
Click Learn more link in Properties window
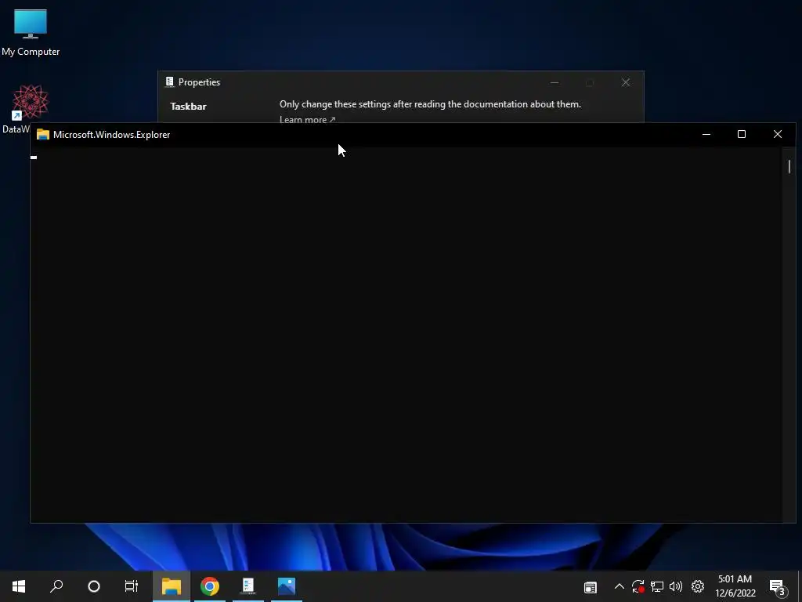pyautogui.click(x=307, y=119)
